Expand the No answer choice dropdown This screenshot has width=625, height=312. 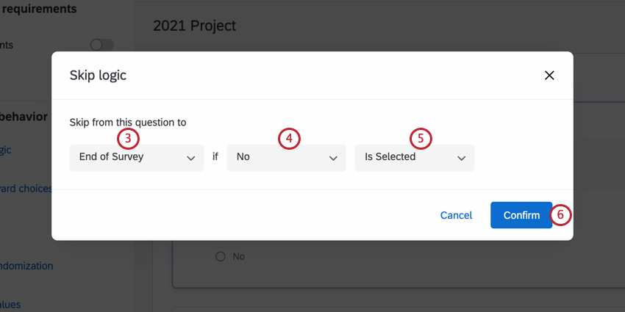pos(285,157)
